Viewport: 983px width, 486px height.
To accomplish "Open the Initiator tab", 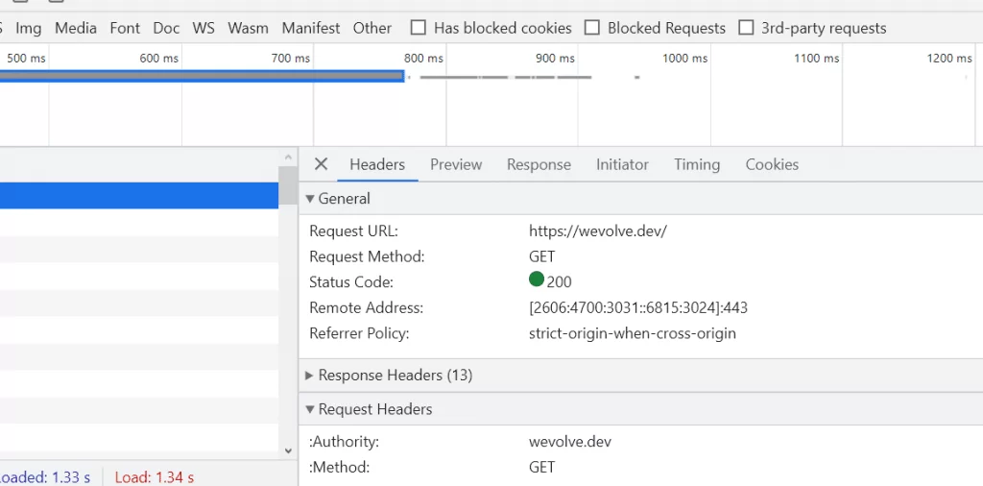I will (622, 164).
